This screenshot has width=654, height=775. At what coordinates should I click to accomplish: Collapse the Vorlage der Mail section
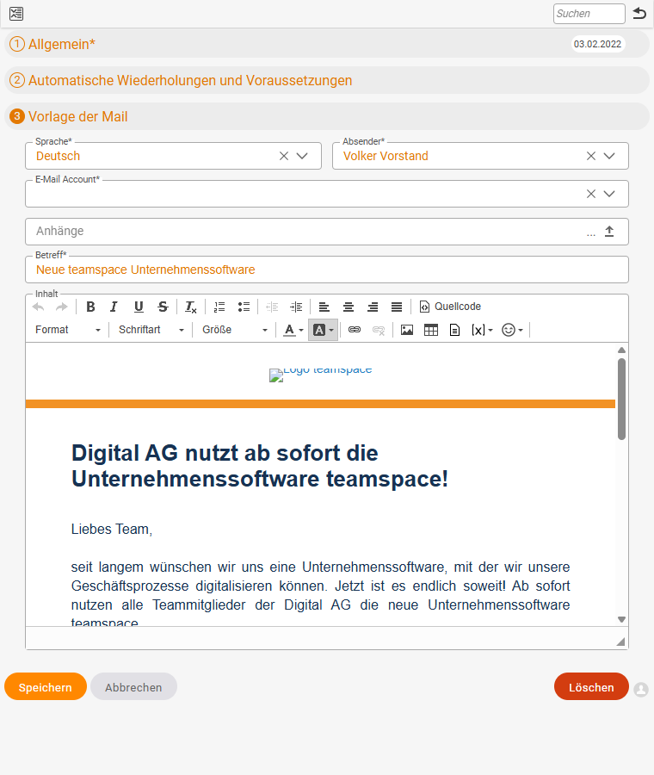(327, 116)
